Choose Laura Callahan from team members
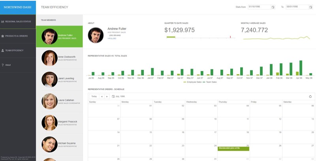 click(x=59, y=101)
